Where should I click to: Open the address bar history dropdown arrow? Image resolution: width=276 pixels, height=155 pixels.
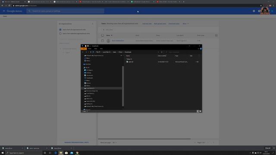[x=158, y=52]
